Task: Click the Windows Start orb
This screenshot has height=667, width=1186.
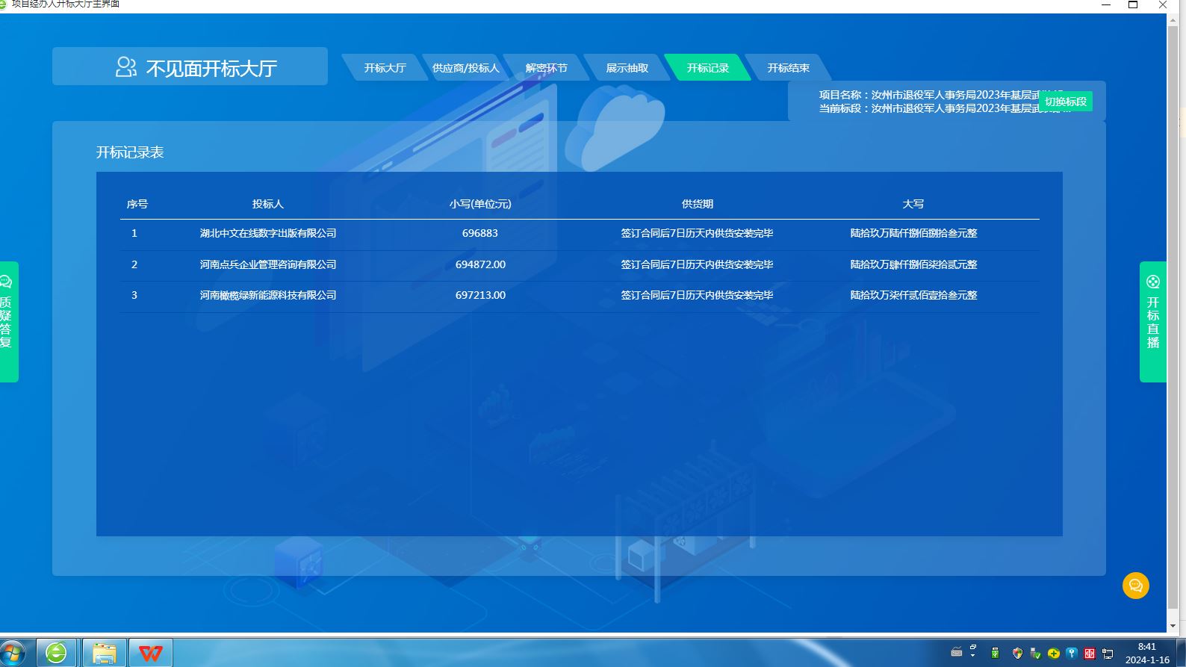Action: tap(13, 654)
